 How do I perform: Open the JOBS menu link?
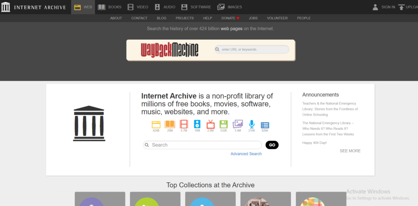(253, 18)
